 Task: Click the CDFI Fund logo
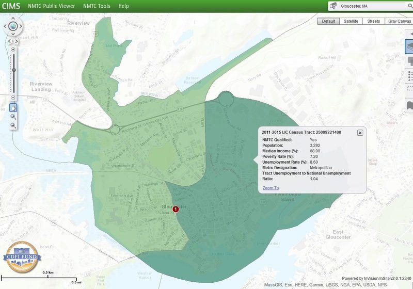(x=22, y=256)
